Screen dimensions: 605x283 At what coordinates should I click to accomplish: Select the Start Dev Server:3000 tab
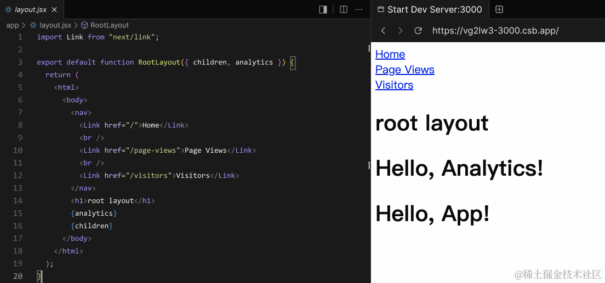434,9
